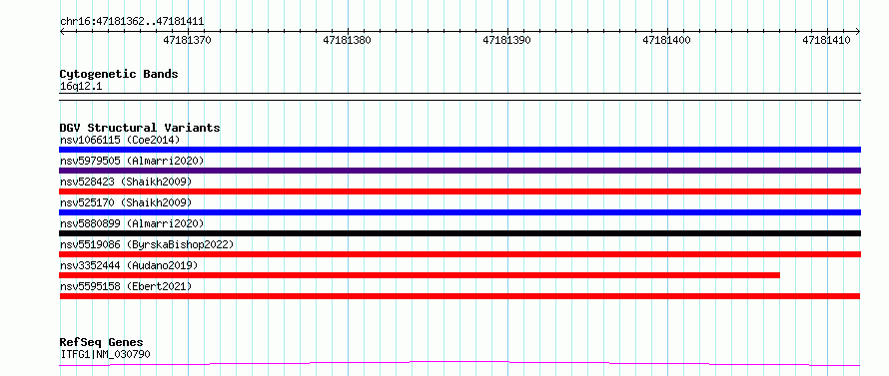
Task: Click the Cytogenetic Bands track title
Action: 119,74
